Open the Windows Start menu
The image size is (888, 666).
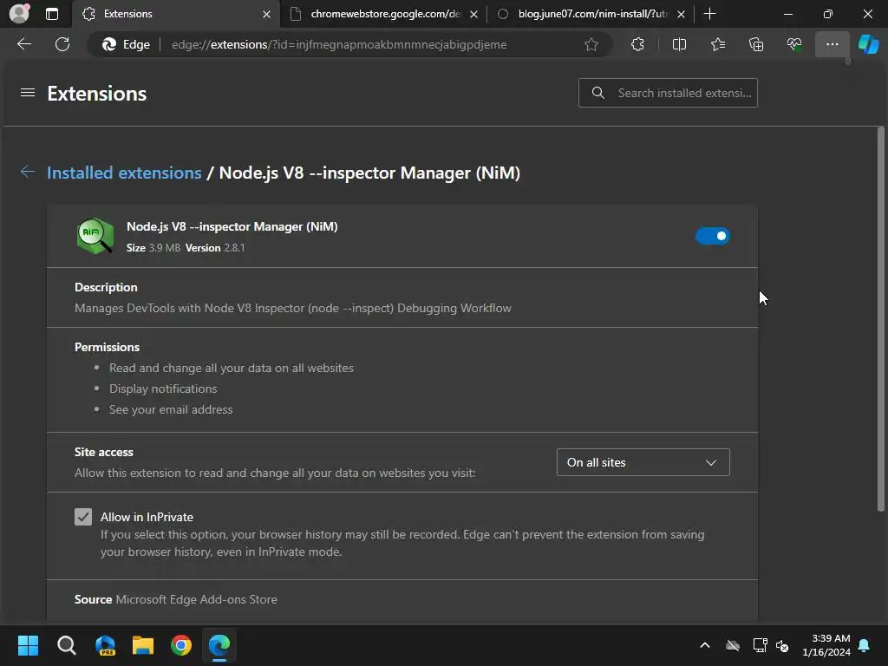tap(28, 645)
